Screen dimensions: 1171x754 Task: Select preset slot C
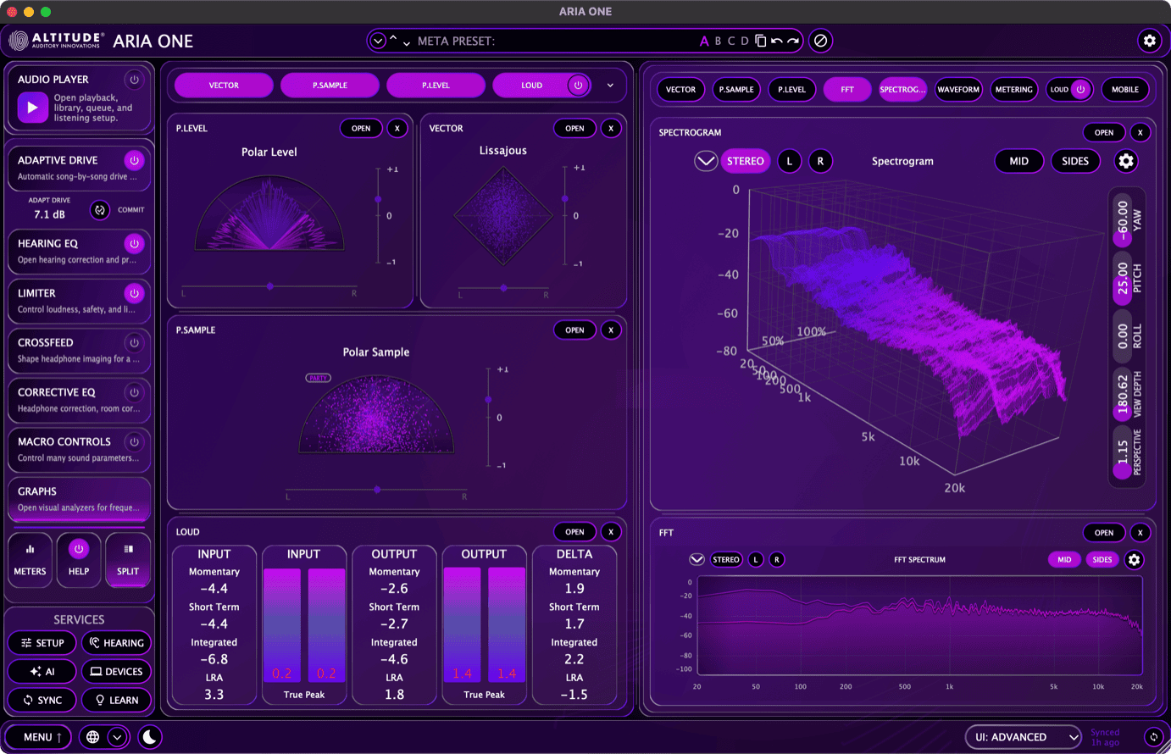pos(731,41)
